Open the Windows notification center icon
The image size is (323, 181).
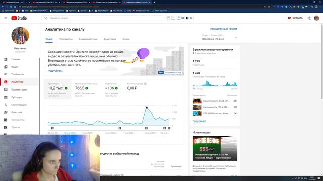(319, 178)
